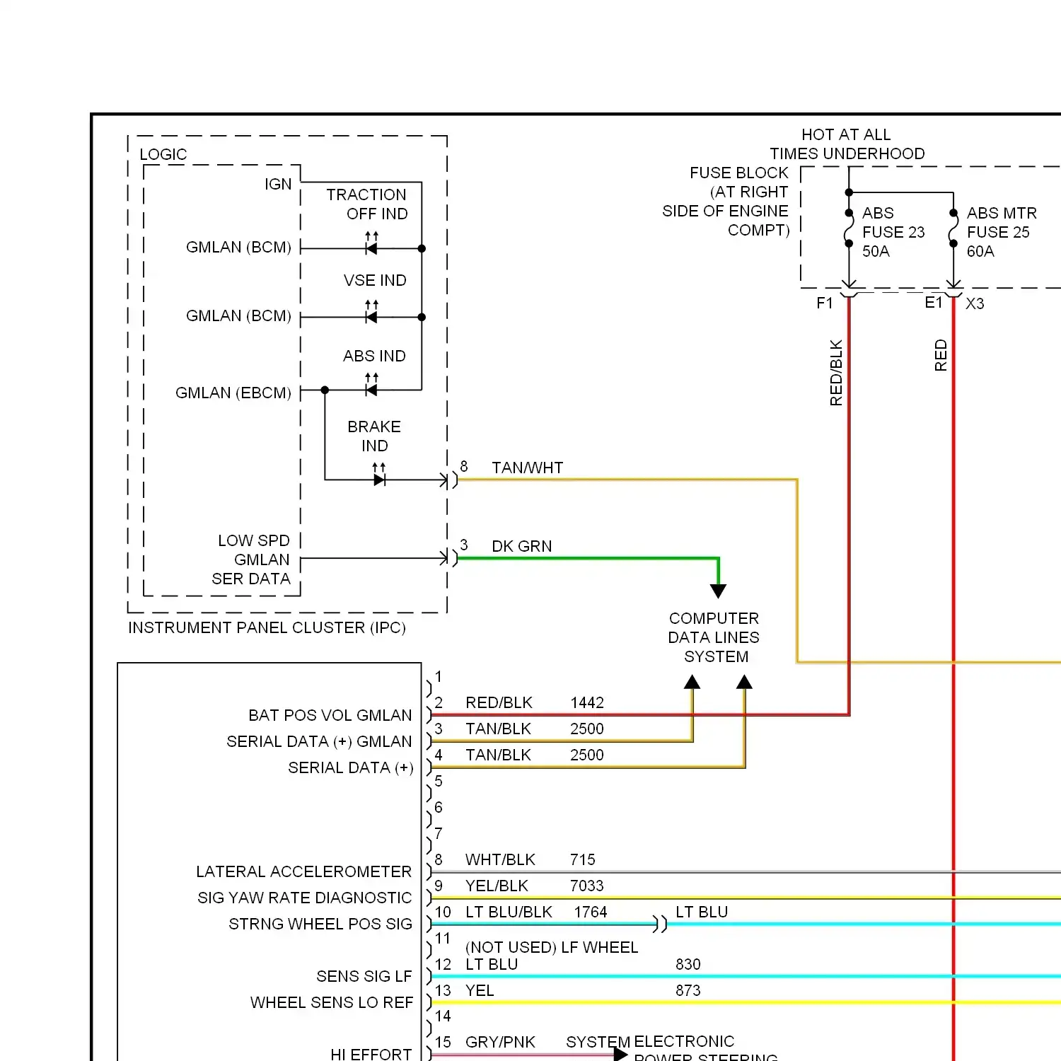This screenshot has width=1061, height=1061.
Task: Click the ABS FUSE 23 fuse symbol
Action: 849,228
